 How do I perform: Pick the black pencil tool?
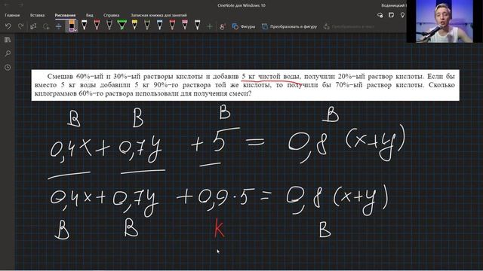[109, 25]
